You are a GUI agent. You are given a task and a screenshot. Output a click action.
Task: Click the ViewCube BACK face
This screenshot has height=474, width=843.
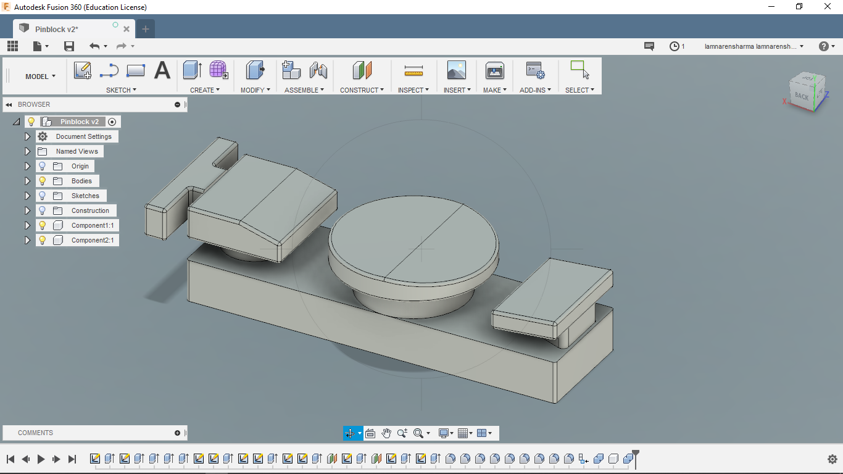click(802, 96)
